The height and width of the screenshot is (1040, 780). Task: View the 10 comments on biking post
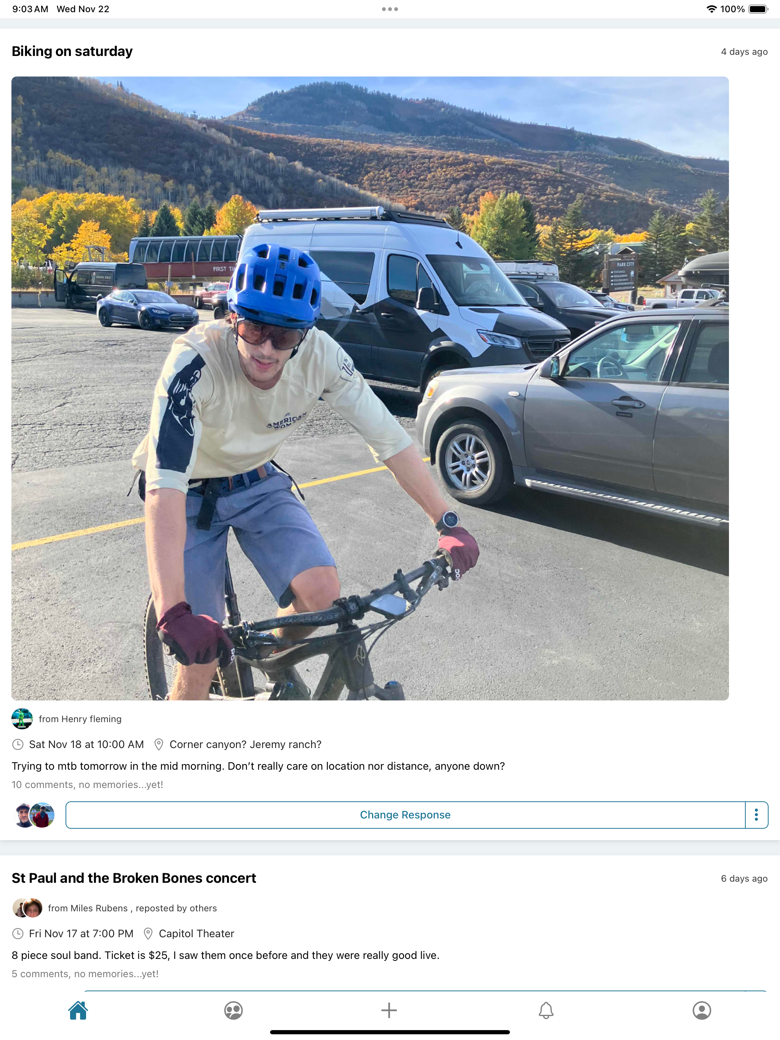pyautogui.click(x=87, y=785)
